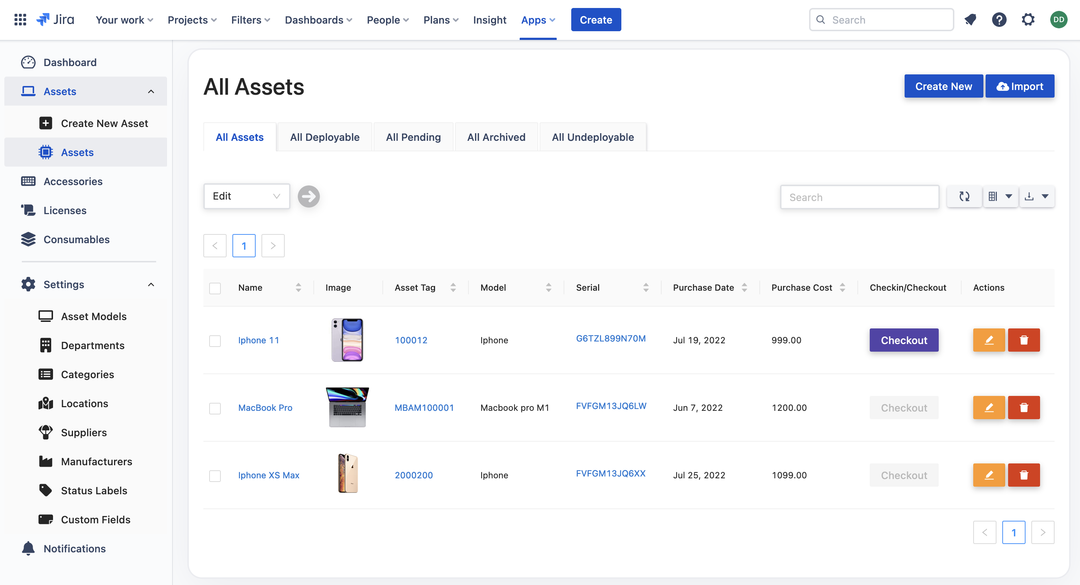This screenshot has height=585, width=1080.
Task: Check the Iphone 11 row checkbox
Action: coord(215,341)
